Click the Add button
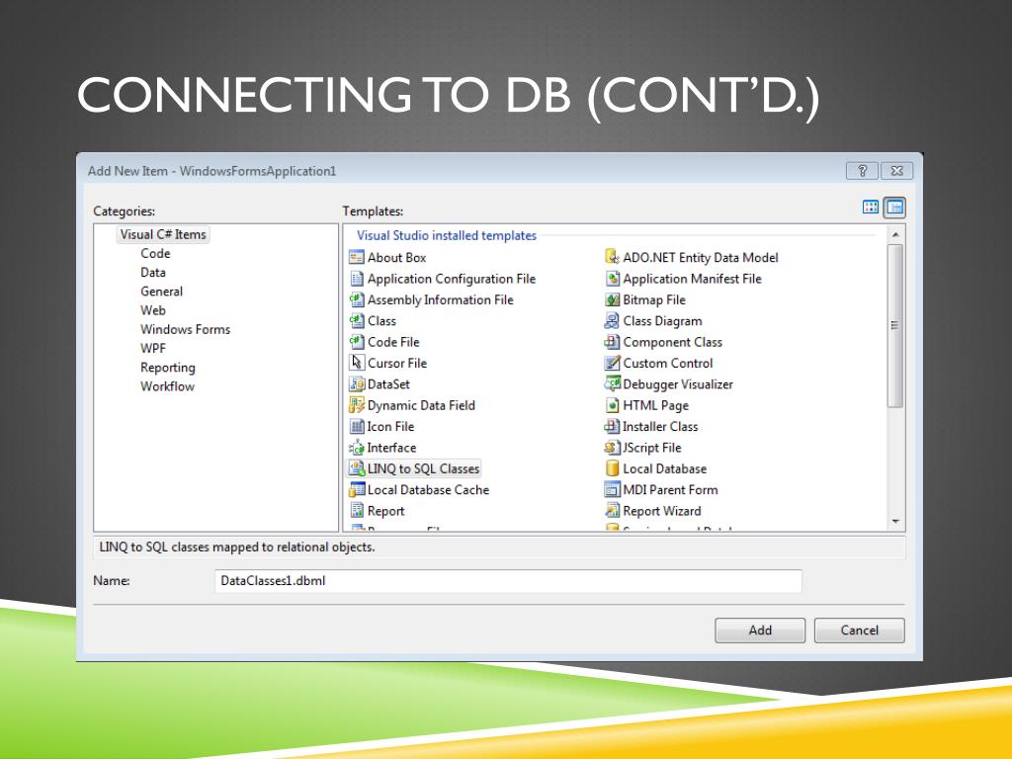1012x759 pixels. 760,631
